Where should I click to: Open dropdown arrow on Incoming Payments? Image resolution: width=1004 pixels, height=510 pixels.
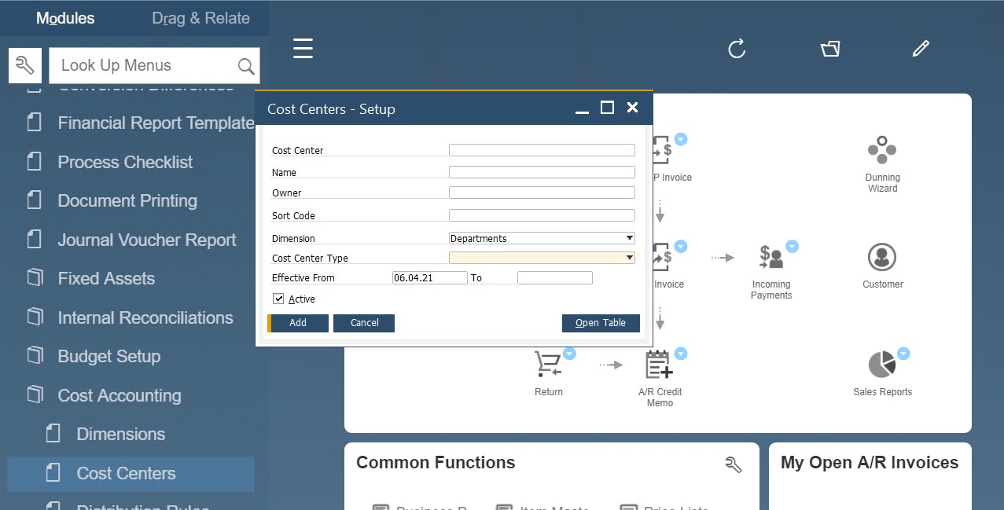[793, 246]
